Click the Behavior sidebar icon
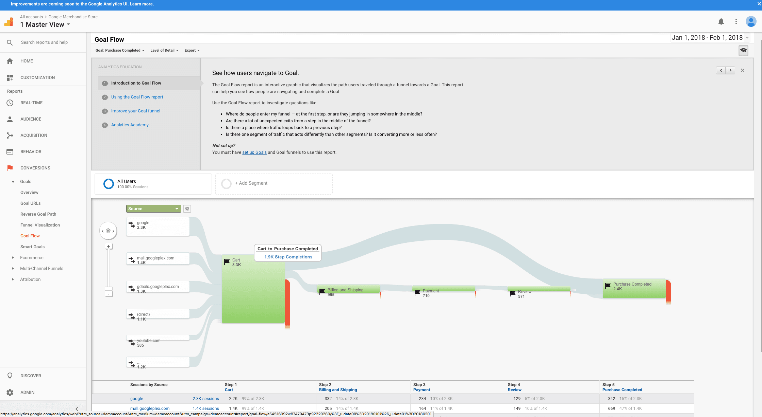The height and width of the screenshot is (417, 762). click(x=10, y=151)
